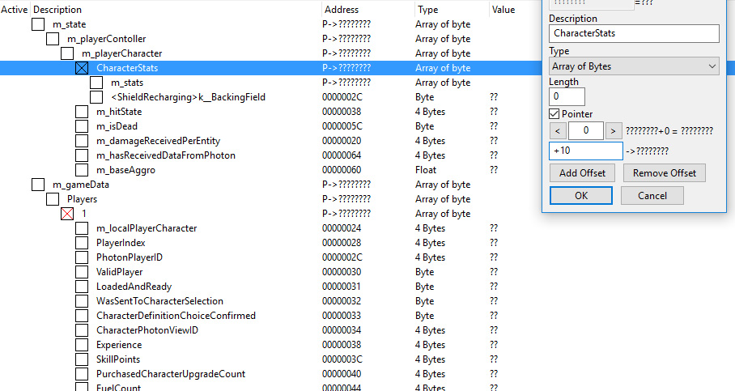
Task: Activate the m_isDead checkbox
Action: (82, 126)
